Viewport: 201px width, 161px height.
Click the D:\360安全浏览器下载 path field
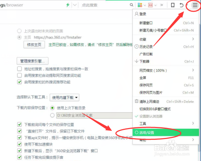click(x=95, y=115)
